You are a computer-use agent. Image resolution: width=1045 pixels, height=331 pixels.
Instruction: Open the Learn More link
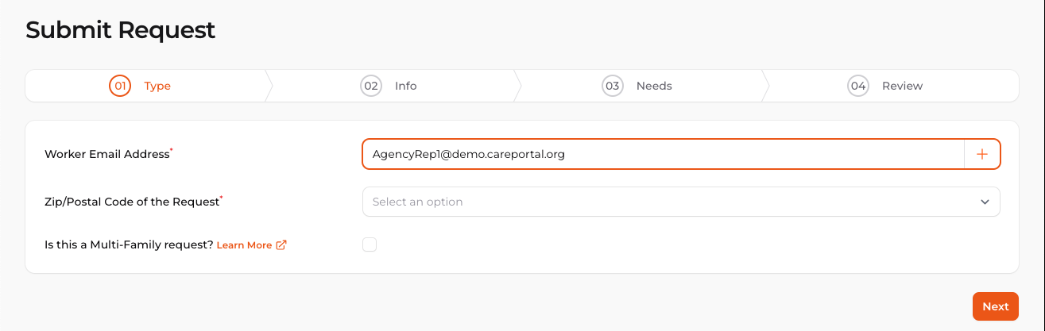244,245
